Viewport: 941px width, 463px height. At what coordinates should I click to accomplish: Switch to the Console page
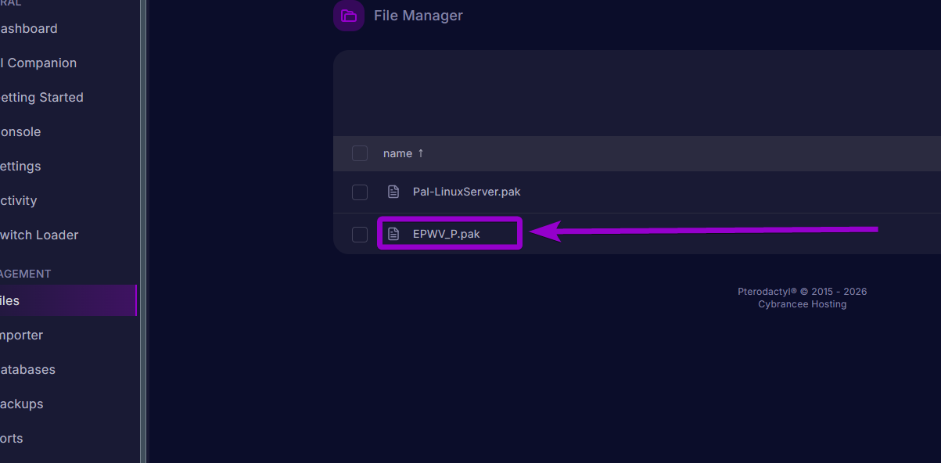click(21, 132)
